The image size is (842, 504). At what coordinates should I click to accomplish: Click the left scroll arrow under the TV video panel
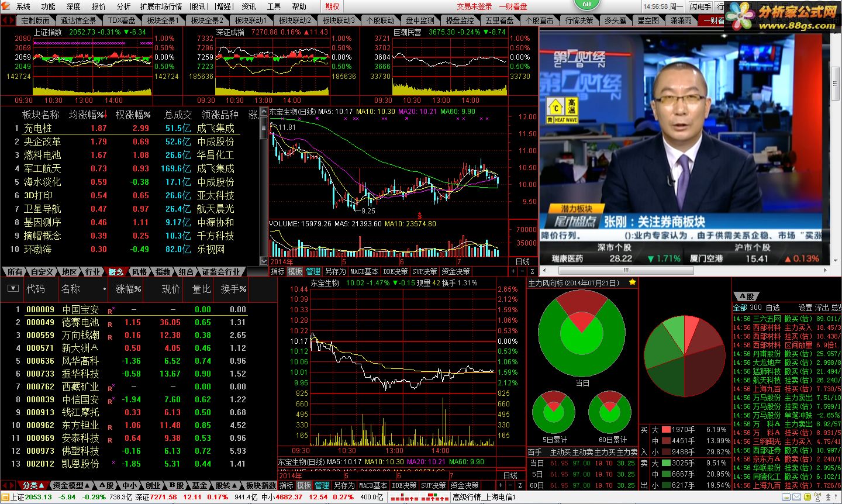pyautogui.click(x=543, y=271)
